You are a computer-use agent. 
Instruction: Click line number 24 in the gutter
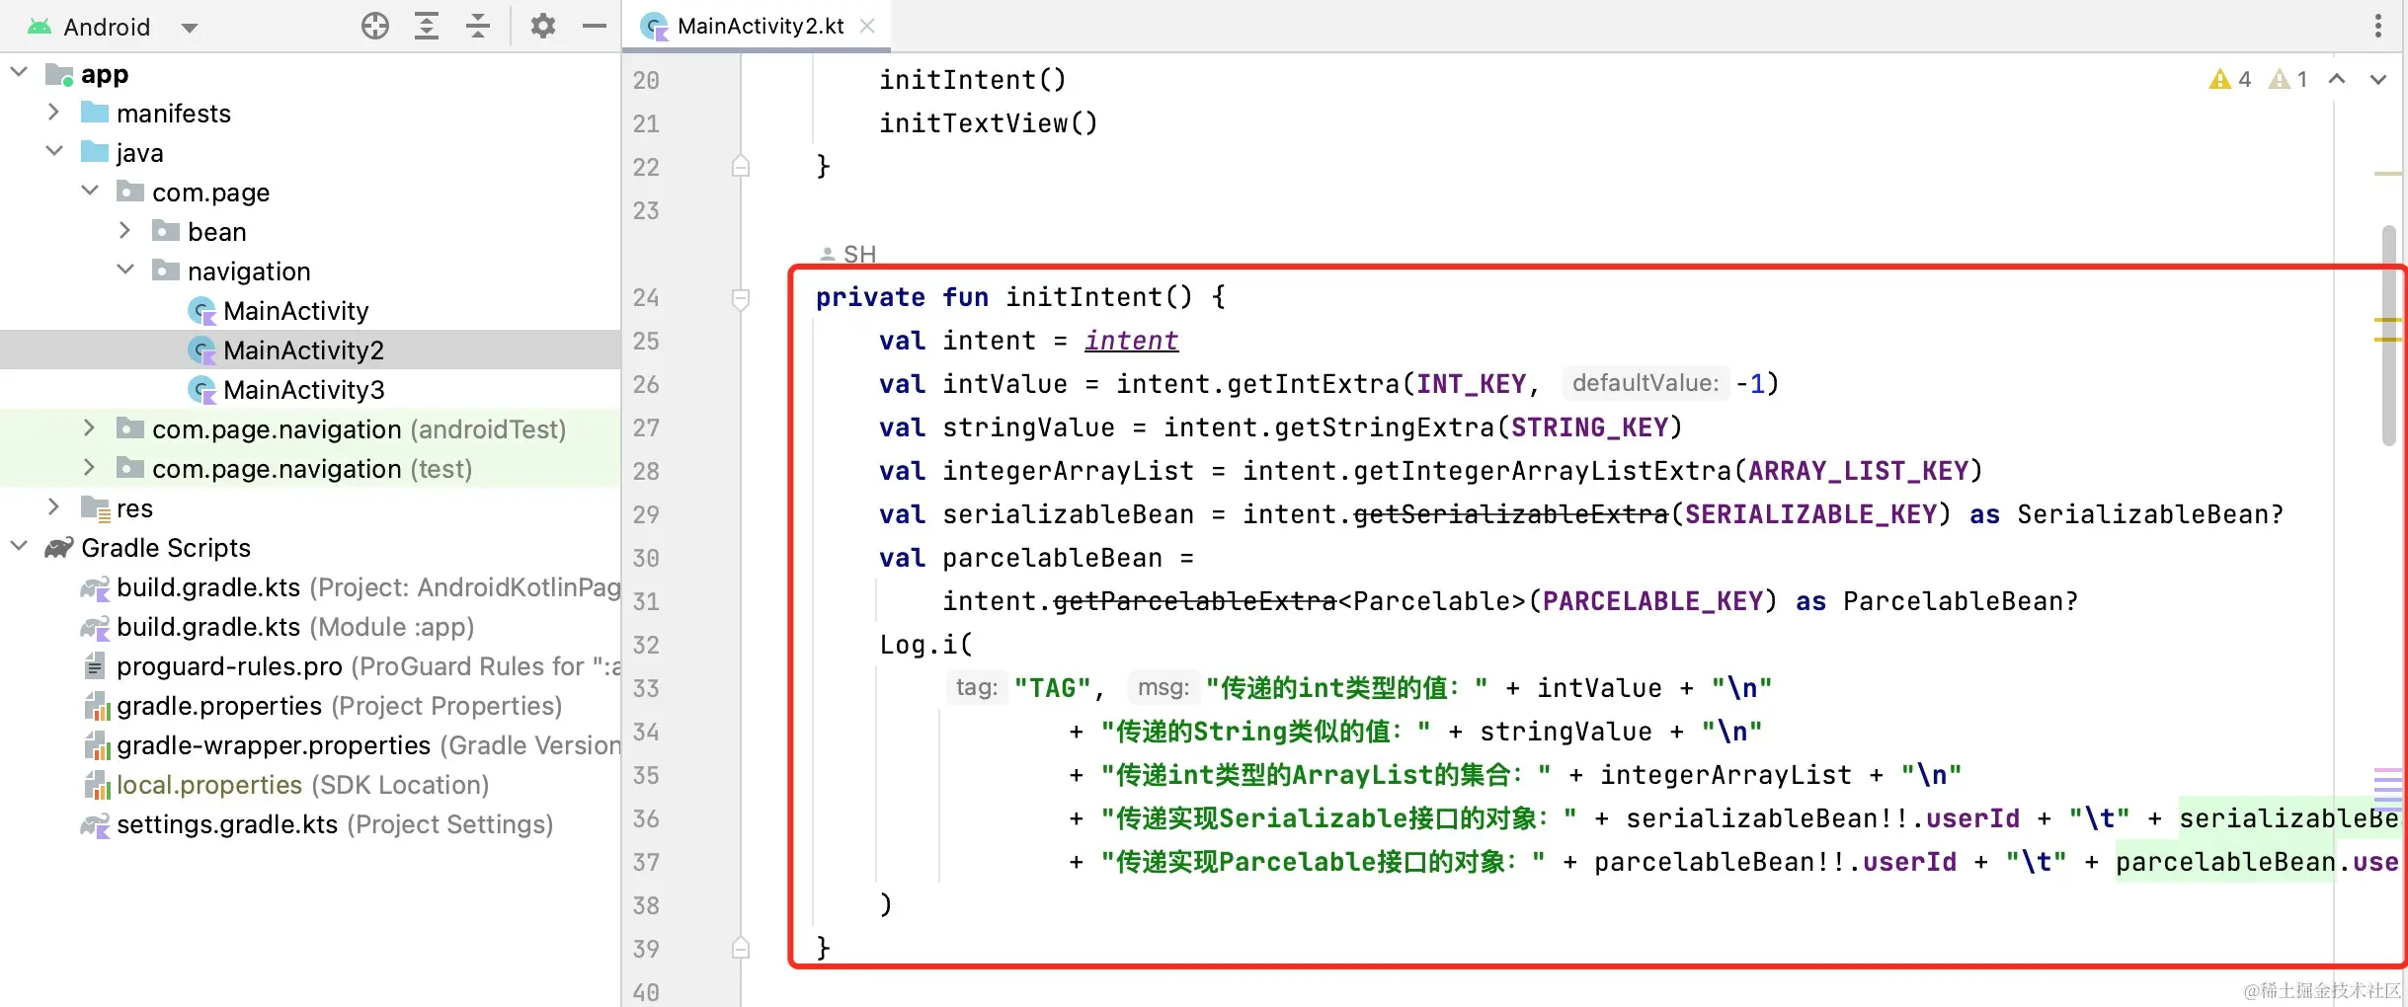[646, 297]
